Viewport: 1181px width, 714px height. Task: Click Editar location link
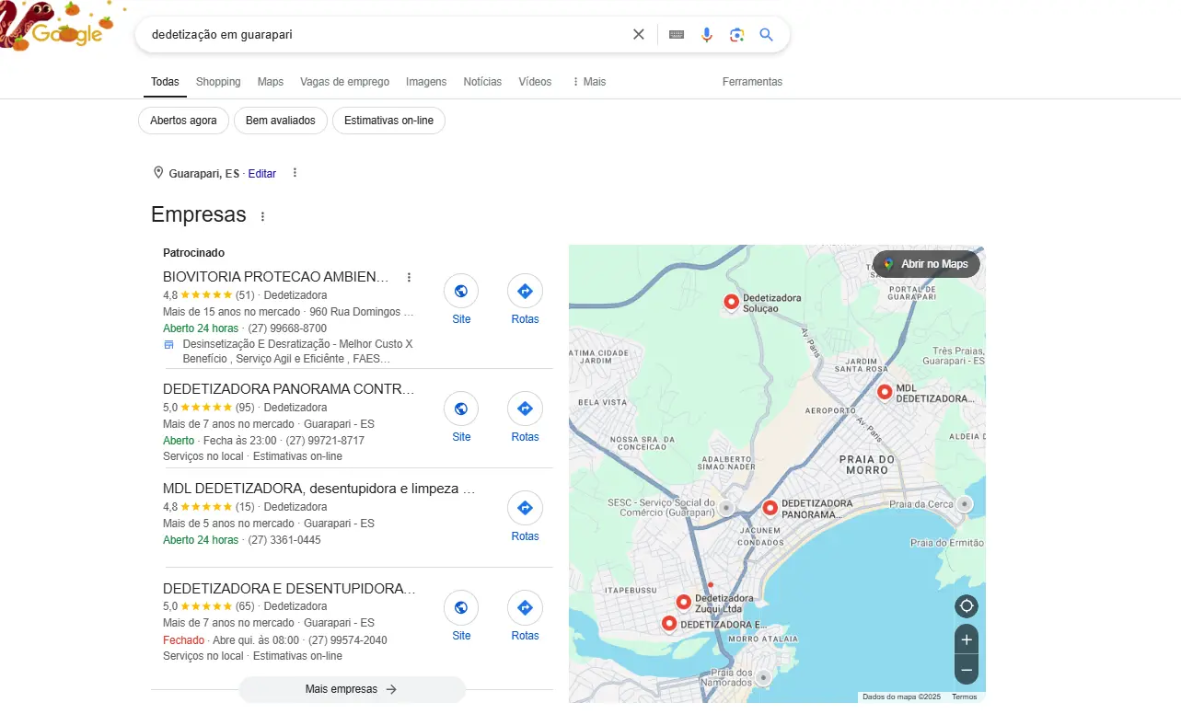click(x=262, y=173)
